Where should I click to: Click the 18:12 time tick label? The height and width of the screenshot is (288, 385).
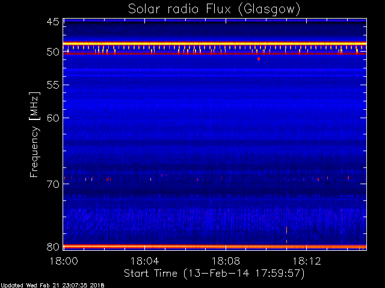pos(307,261)
